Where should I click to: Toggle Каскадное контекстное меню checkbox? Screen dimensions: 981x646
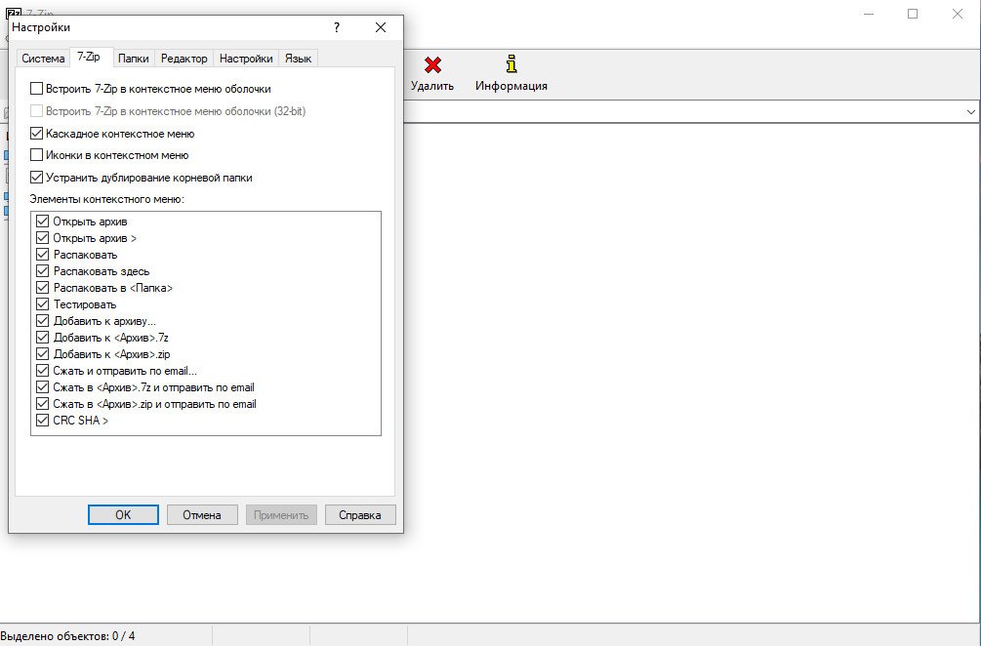click(x=36, y=134)
